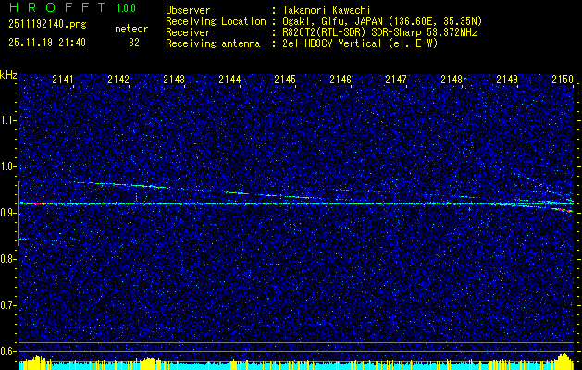
Task: Click the yellow power peak below 2142
Action: coord(149,363)
